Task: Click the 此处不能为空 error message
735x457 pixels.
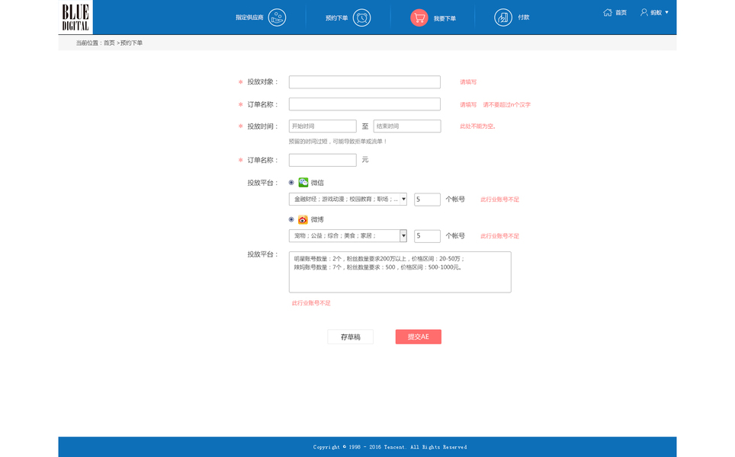Action: [477, 126]
